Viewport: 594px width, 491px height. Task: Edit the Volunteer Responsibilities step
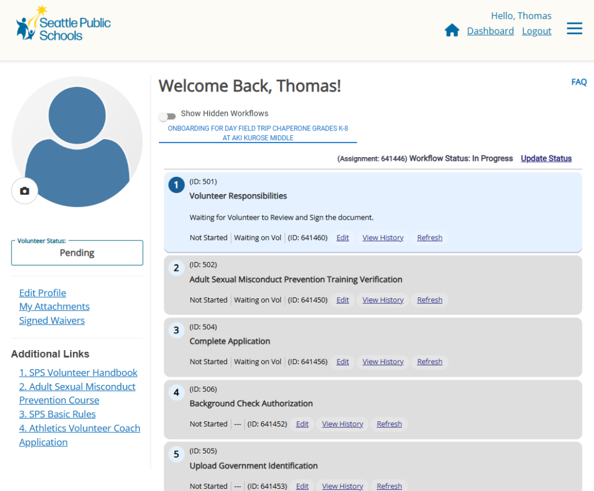pos(342,238)
